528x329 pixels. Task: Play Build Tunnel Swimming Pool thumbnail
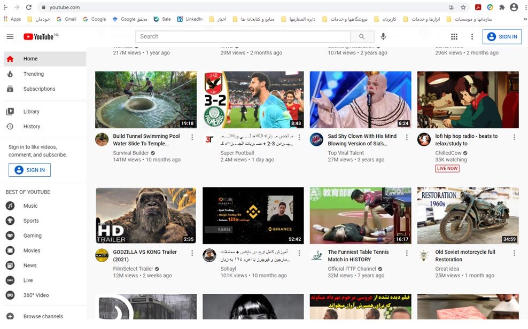[146, 99]
